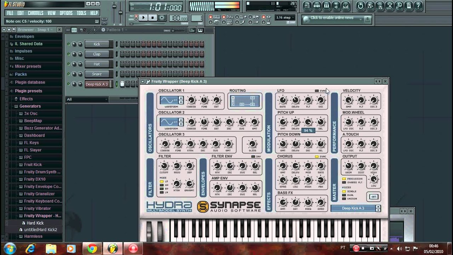Screen dimensions: 453x255
Task: Open the TOOLS menu
Action: [81, 13]
